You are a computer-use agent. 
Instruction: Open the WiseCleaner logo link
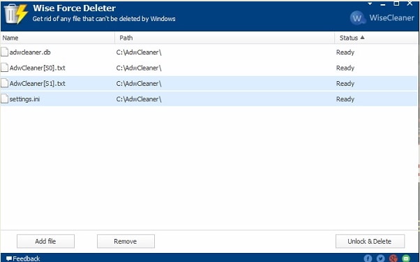[x=382, y=18]
